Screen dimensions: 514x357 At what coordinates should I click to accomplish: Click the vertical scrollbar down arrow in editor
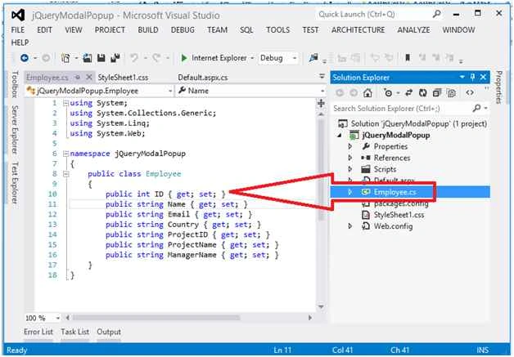(321, 306)
